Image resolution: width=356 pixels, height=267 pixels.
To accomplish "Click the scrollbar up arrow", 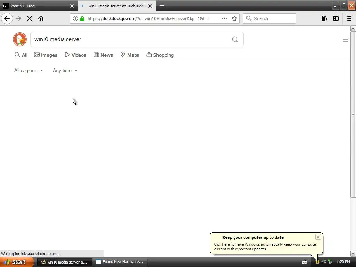I will 353,29.
